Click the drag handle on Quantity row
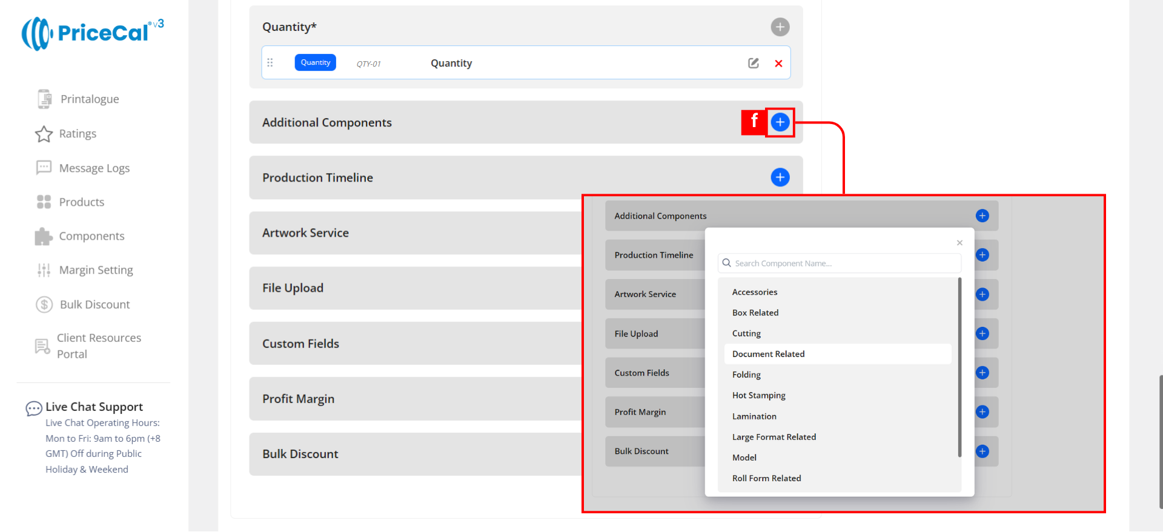1163x532 pixels. (x=270, y=63)
